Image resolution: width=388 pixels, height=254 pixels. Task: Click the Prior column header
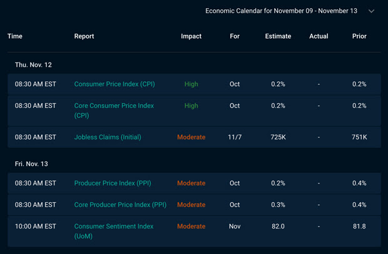click(x=359, y=36)
